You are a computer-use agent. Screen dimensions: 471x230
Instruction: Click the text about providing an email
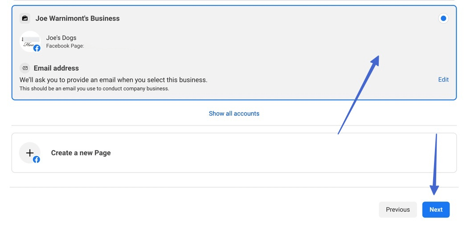(x=114, y=80)
